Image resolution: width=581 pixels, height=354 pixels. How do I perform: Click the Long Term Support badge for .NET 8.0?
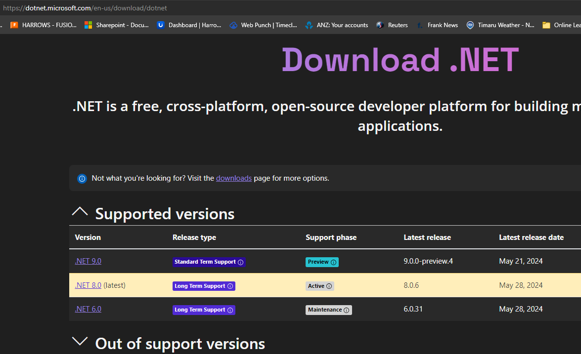click(204, 286)
